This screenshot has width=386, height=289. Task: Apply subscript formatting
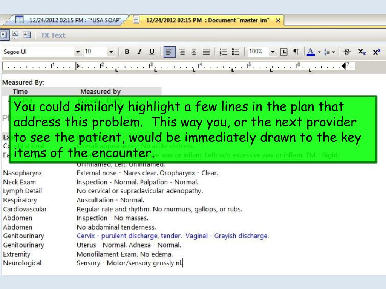[361, 52]
